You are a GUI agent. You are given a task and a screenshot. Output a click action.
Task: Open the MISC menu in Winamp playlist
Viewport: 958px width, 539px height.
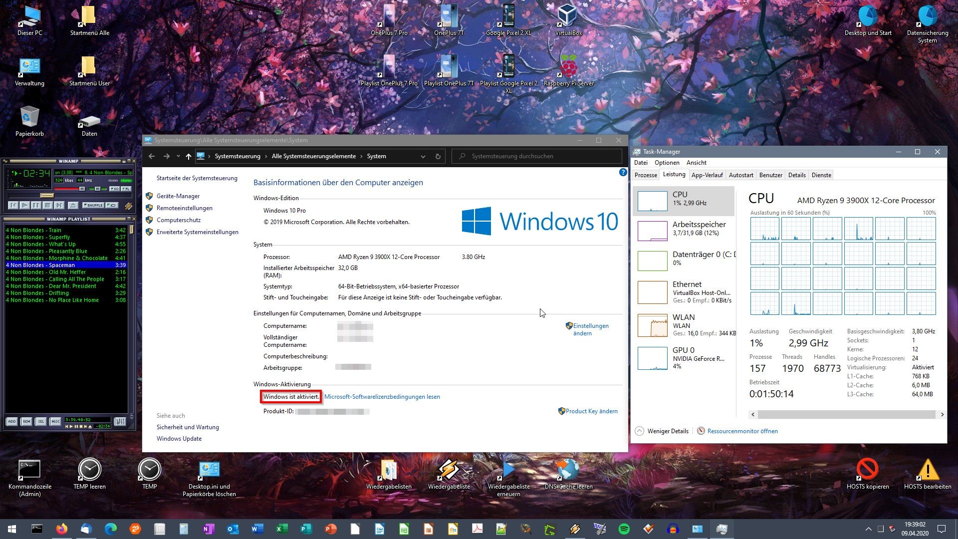tap(55, 422)
